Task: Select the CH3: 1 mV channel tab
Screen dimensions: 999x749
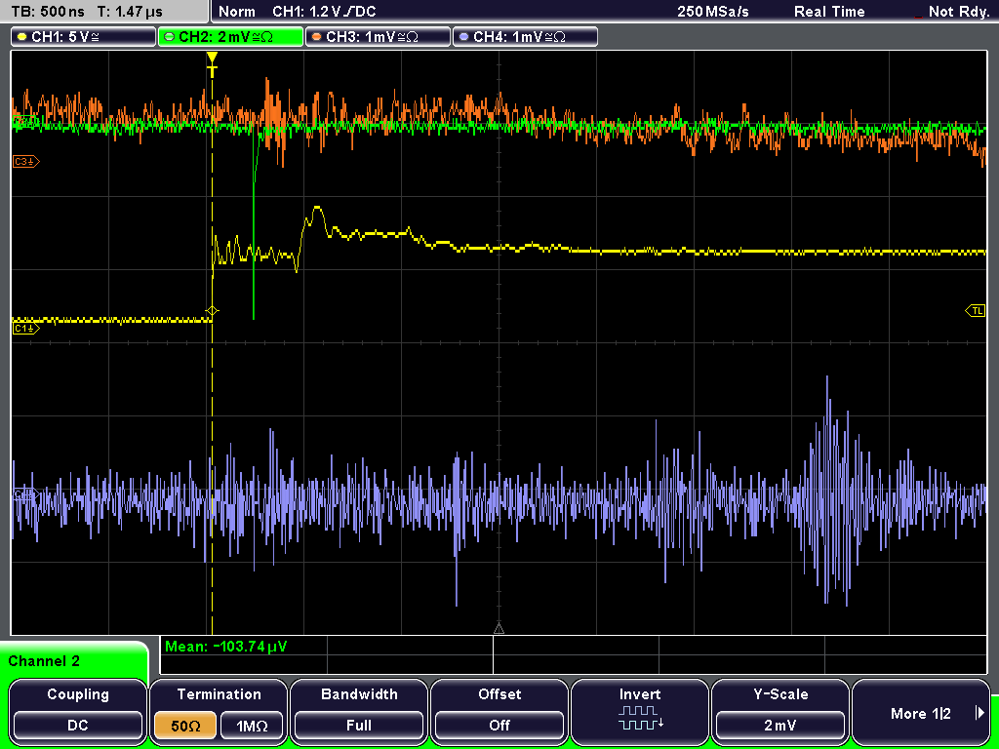Action: (378, 37)
